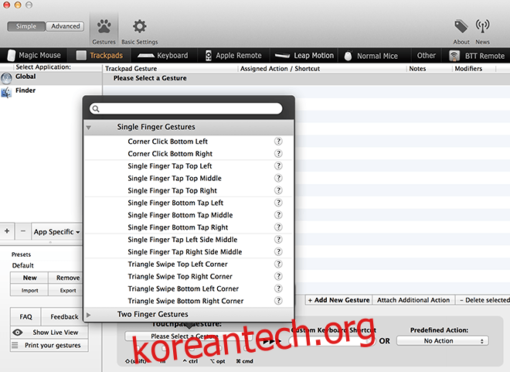This screenshot has height=372, width=510.
Task: Click the search magnifier icon in popup
Action: coord(96,109)
